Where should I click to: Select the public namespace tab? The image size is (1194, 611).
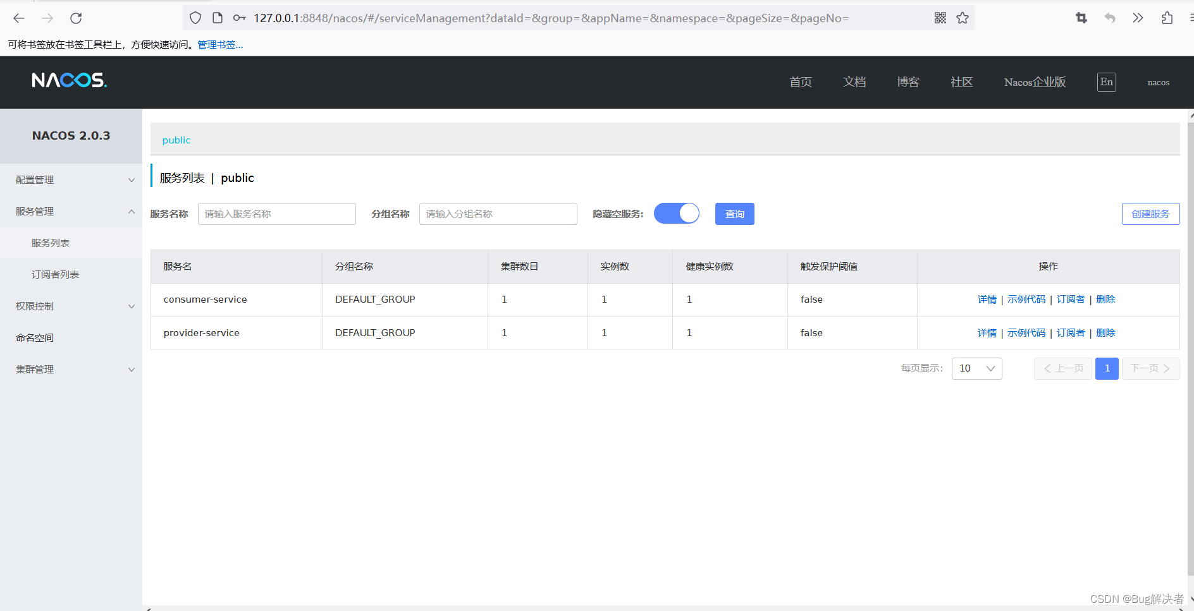pos(176,140)
